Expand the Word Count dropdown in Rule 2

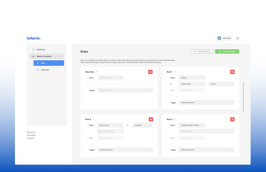coord(110,125)
